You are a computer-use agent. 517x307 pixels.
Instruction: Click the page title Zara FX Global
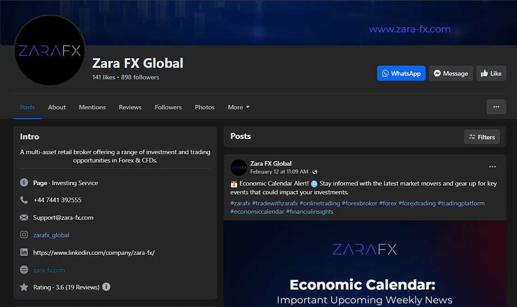[138, 63]
